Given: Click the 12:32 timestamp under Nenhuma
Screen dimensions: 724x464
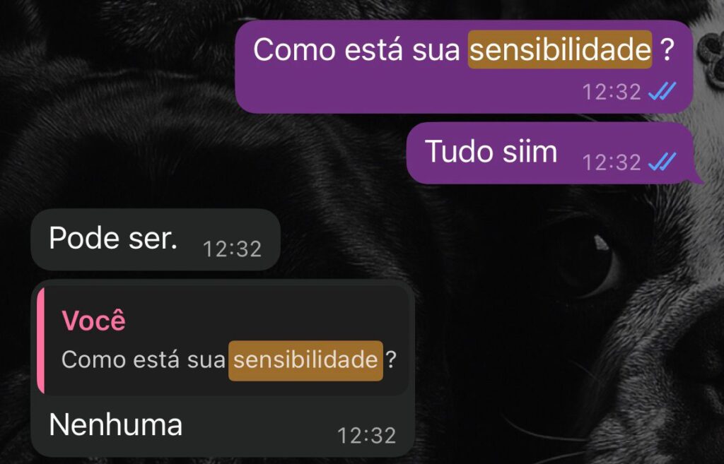Looking at the screenshot, I should (x=367, y=436).
